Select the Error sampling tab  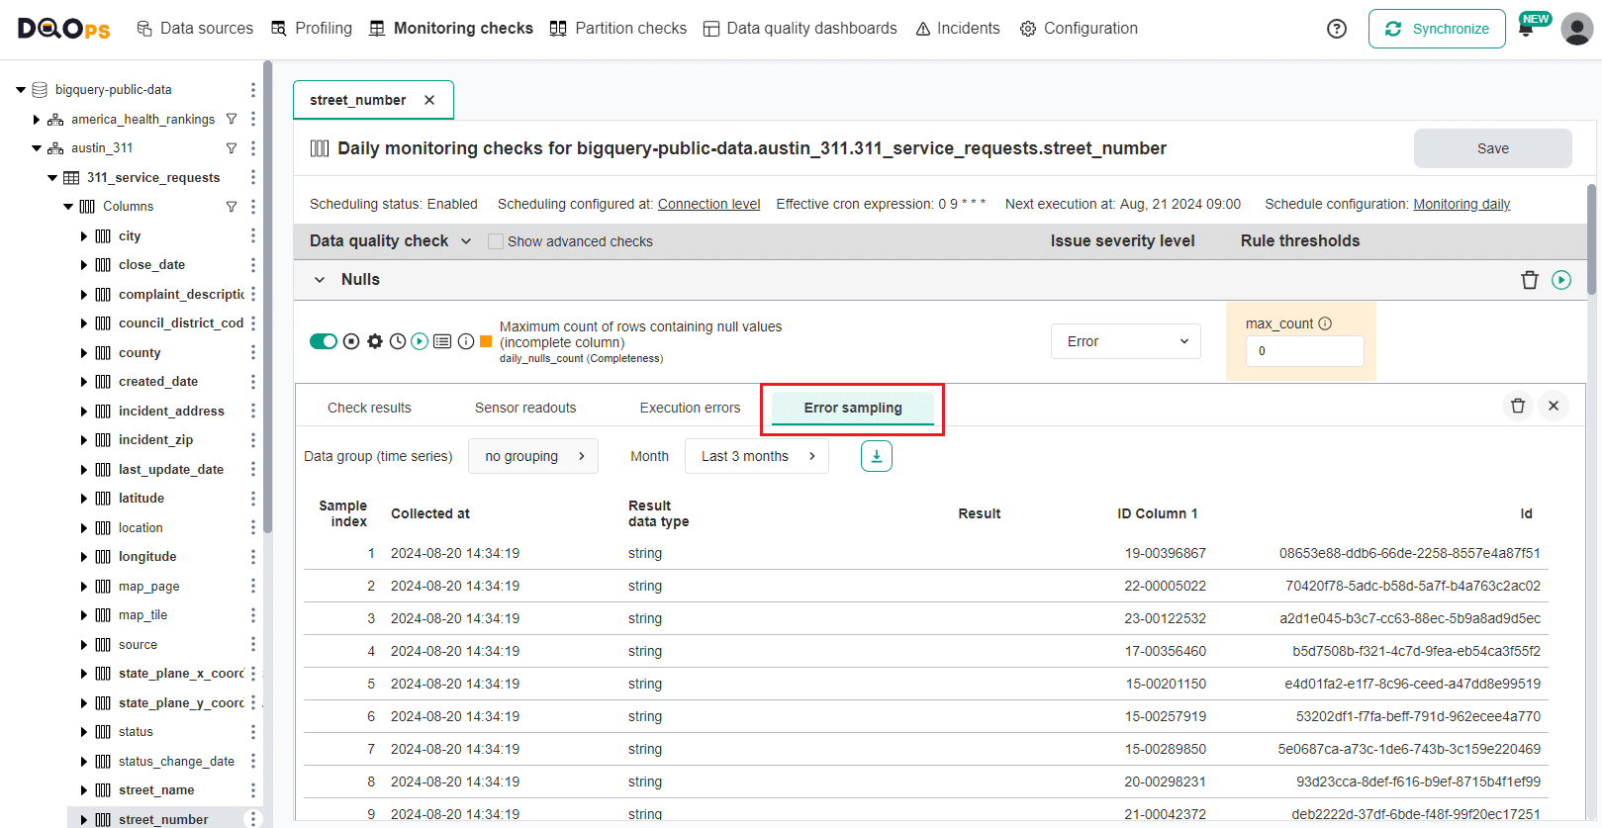(x=853, y=408)
